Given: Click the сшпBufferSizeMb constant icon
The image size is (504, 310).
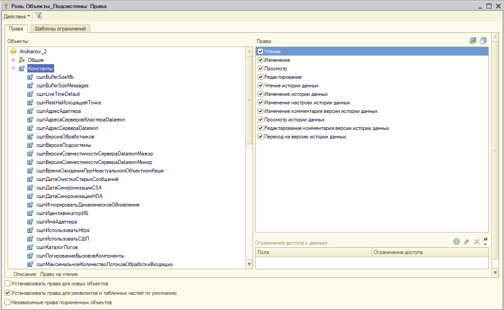Looking at the screenshot, I should pos(30,77).
